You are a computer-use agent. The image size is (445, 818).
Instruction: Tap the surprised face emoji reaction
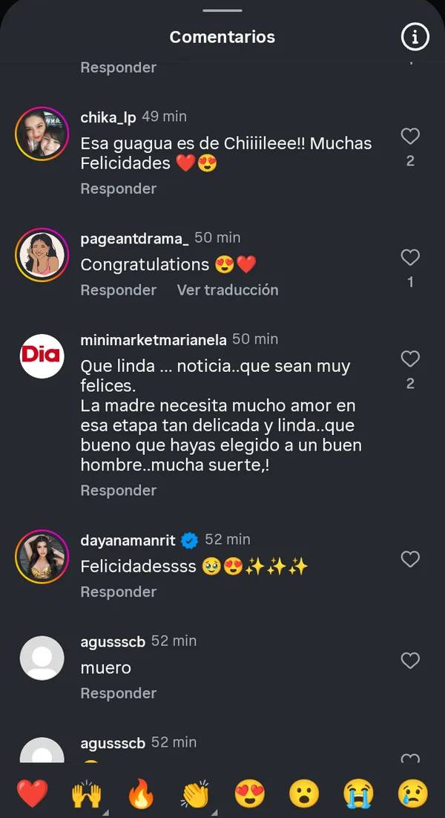point(304,794)
